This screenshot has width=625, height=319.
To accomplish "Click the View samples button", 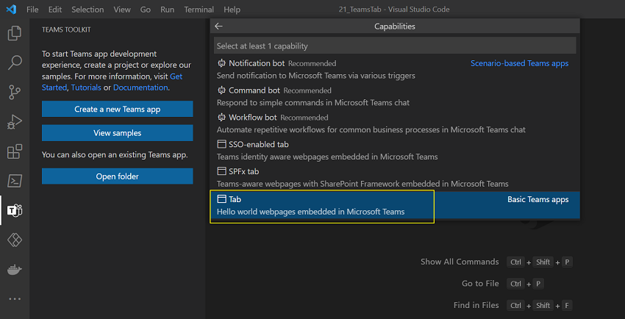I will [117, 132].
